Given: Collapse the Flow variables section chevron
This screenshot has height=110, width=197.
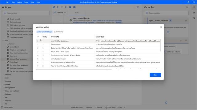Looking at the screenshot, I should (186, 41).
